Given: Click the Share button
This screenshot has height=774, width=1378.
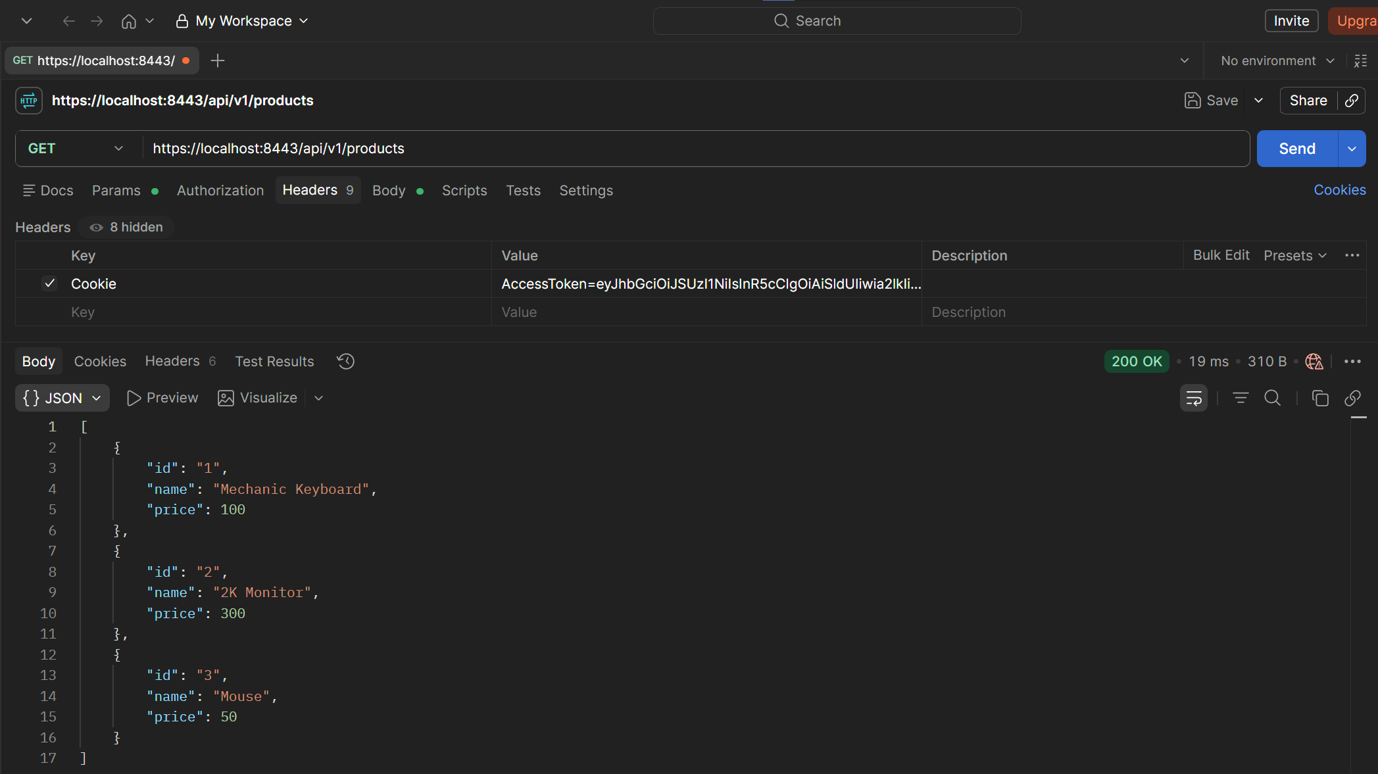Looking at the screenshot, I should [x=1308, y=101].
